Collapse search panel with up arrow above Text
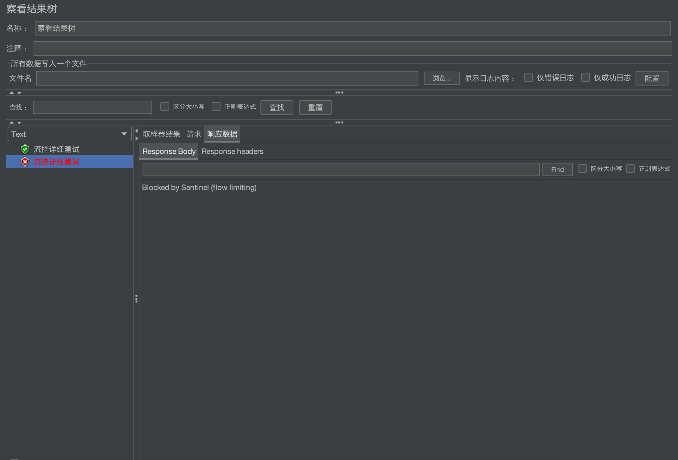Image resolution: width=678 pixels, height=460 pixels. 12,122
